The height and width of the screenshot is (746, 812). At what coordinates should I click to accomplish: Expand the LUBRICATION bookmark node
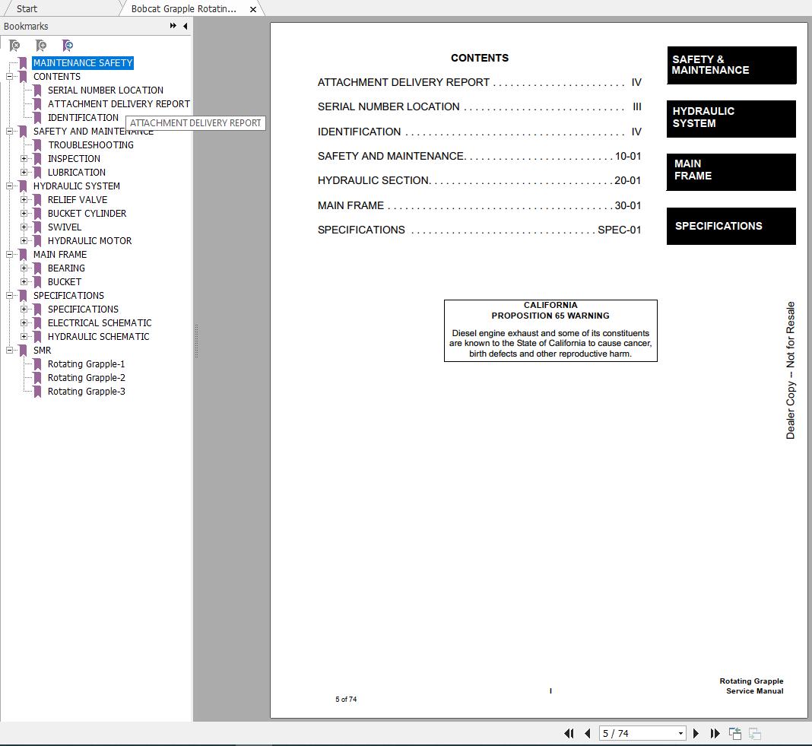click(24, 173)
